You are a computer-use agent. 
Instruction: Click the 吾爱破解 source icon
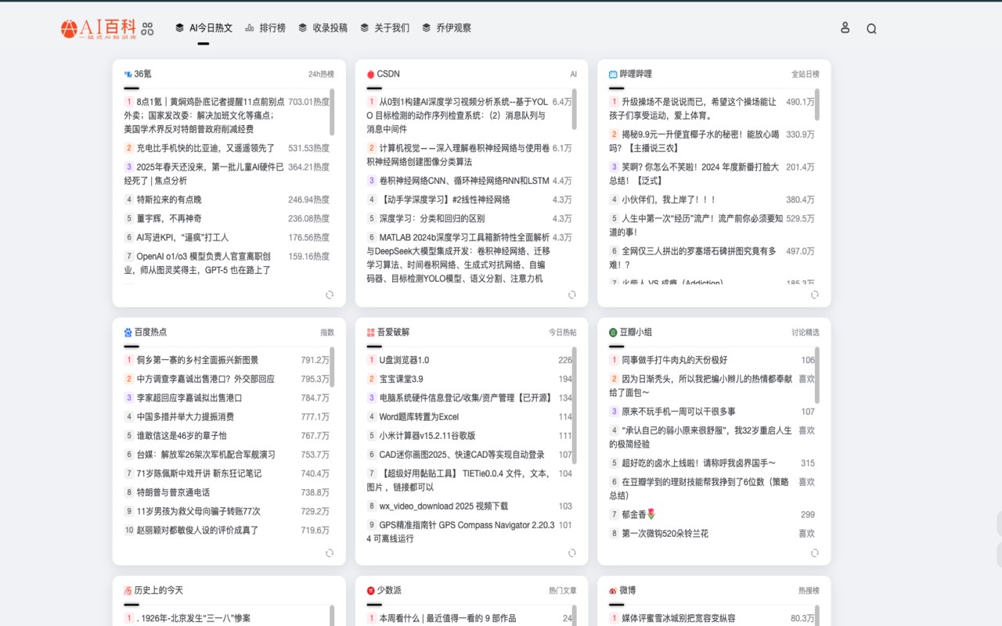370,333
